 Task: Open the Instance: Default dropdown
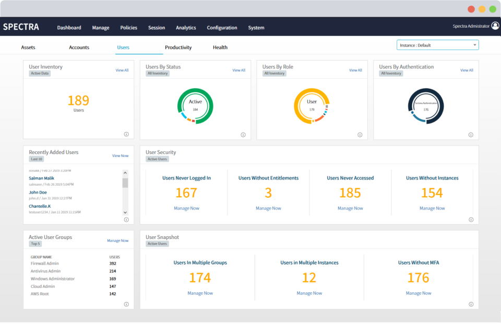[x=437, y=45]
